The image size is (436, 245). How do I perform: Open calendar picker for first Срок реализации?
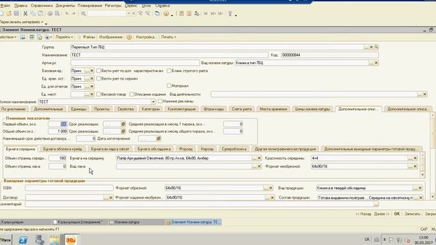(123, 124)
